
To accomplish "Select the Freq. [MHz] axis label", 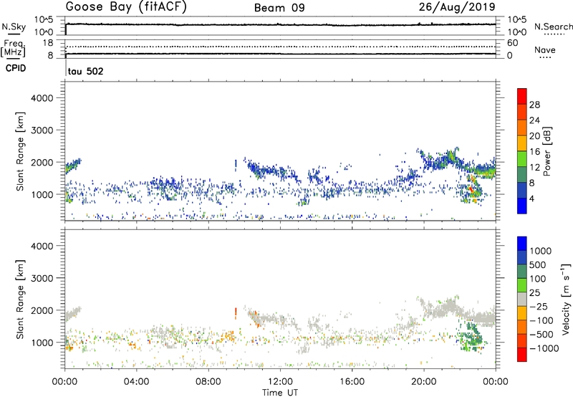I will pyautogui.click(x=13, y=49).
